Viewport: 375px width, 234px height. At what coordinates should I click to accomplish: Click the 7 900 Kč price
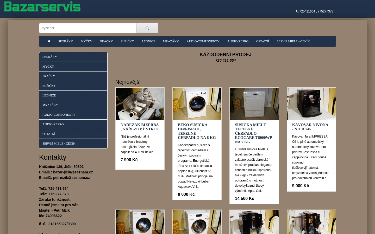[x=129, y=160]
